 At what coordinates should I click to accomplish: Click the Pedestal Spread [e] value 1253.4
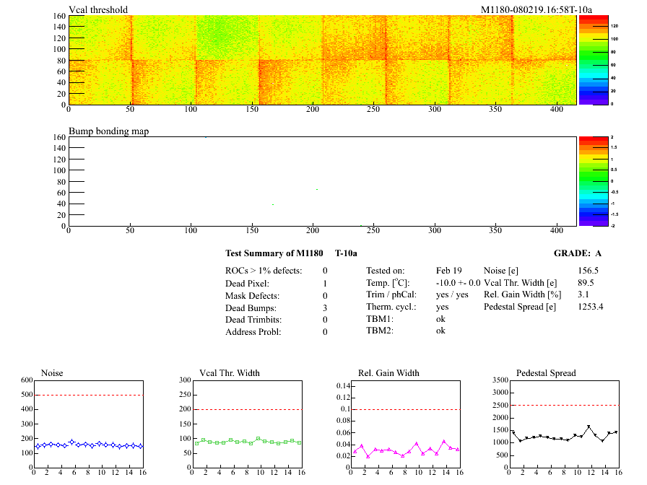tap(591, 307)
